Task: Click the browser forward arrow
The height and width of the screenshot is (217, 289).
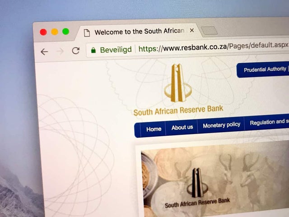Action: 60,51
